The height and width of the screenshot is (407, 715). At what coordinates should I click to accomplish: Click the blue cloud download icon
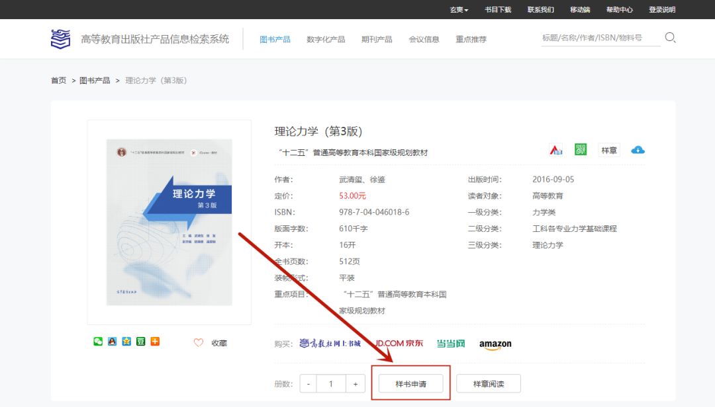[x=638, y=150]
